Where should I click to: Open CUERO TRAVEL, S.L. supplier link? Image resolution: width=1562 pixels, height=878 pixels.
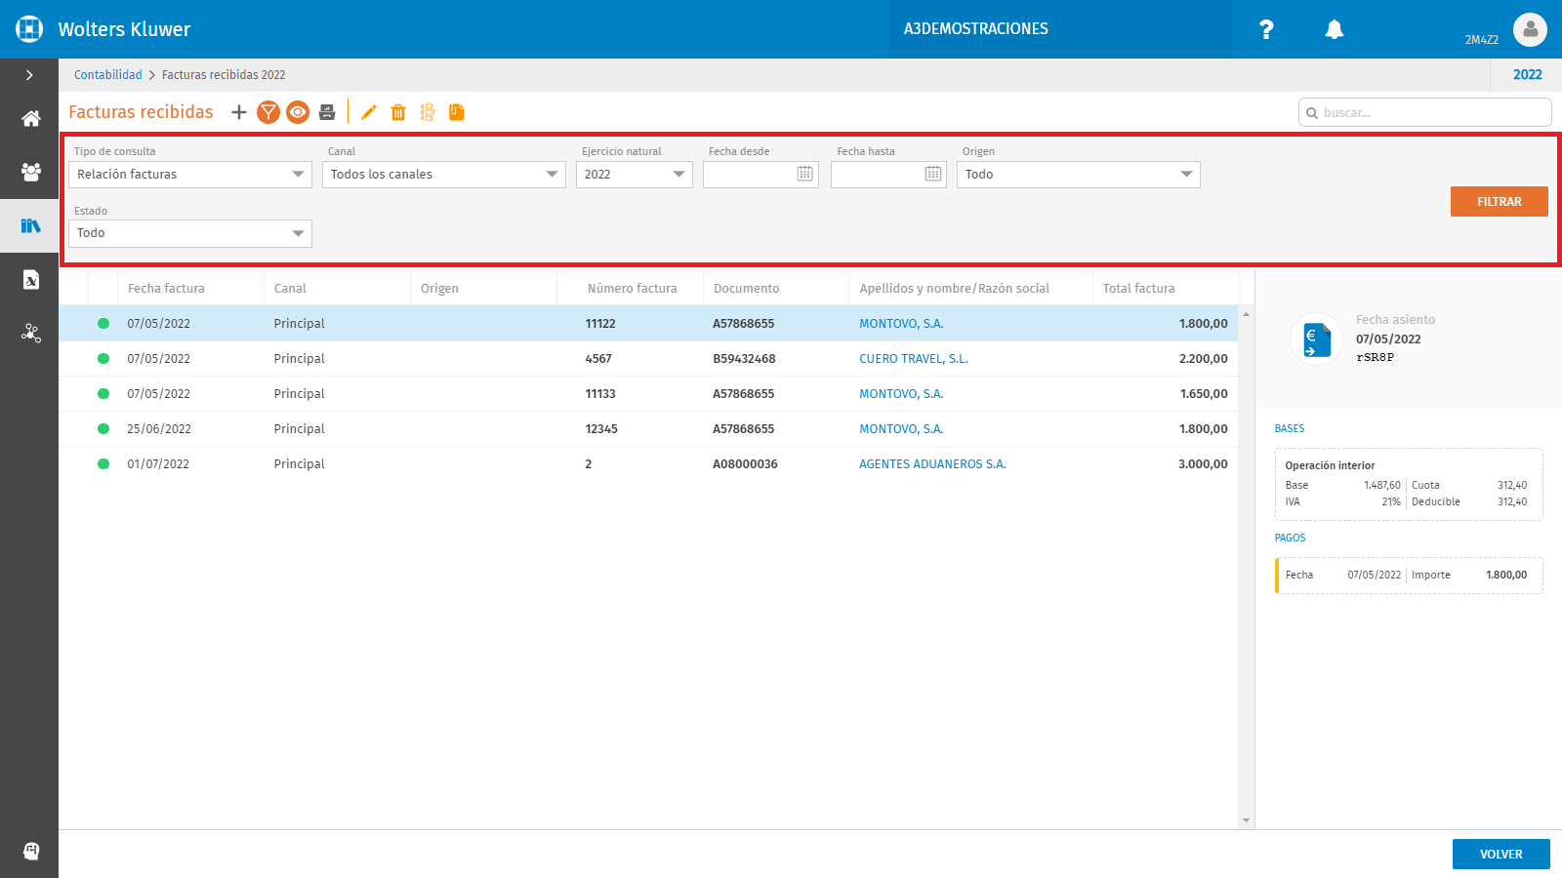[x=914, y=359]
